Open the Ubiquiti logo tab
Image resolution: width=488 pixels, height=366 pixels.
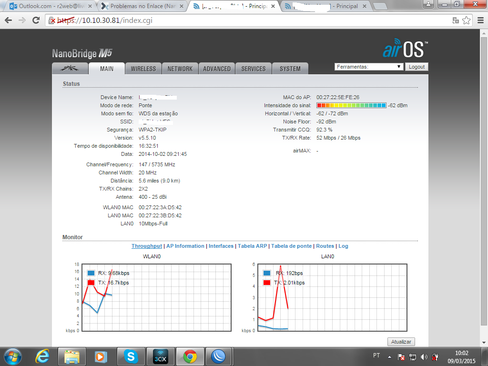point(70,69)
